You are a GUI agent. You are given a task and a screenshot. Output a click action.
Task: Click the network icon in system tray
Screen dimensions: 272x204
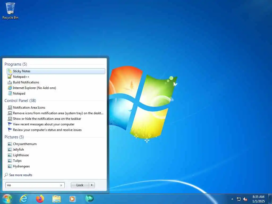tap(239, 199)
